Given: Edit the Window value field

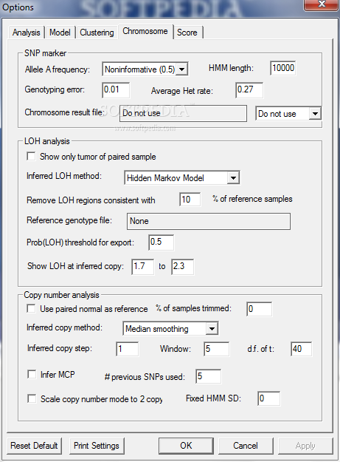Looking at the screenshot, I should click(217, 349).
